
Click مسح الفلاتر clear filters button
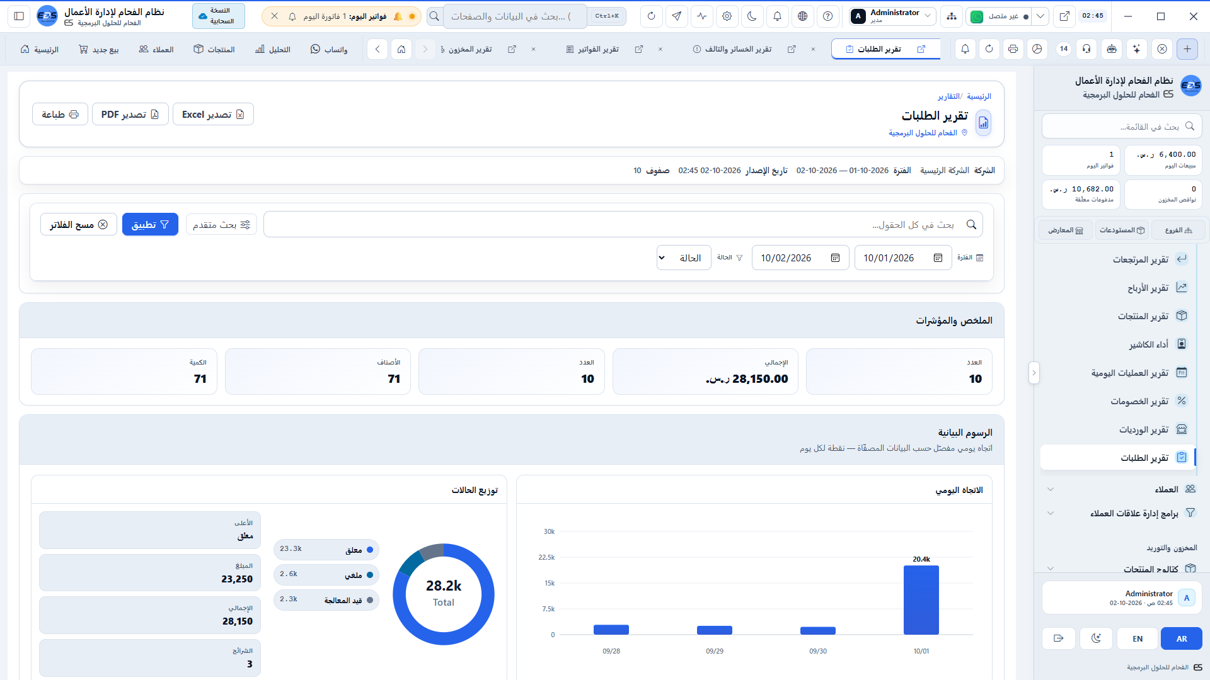coord(79,225)
